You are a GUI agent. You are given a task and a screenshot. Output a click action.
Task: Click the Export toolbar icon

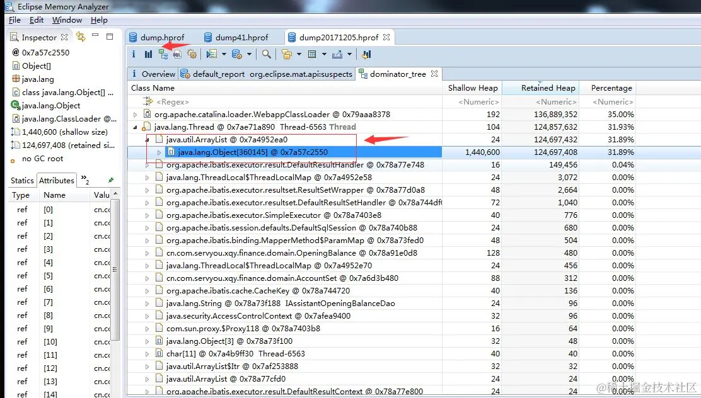337,54
